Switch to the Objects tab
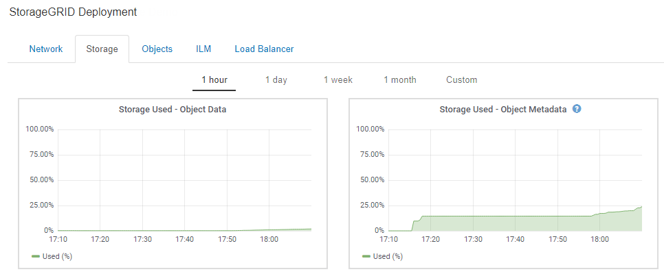The image size is (664, 274). (157, 49)
